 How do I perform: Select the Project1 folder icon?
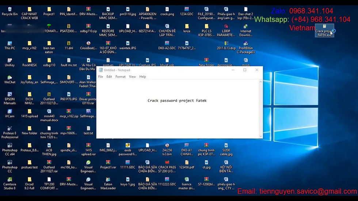tap(49, 11)
